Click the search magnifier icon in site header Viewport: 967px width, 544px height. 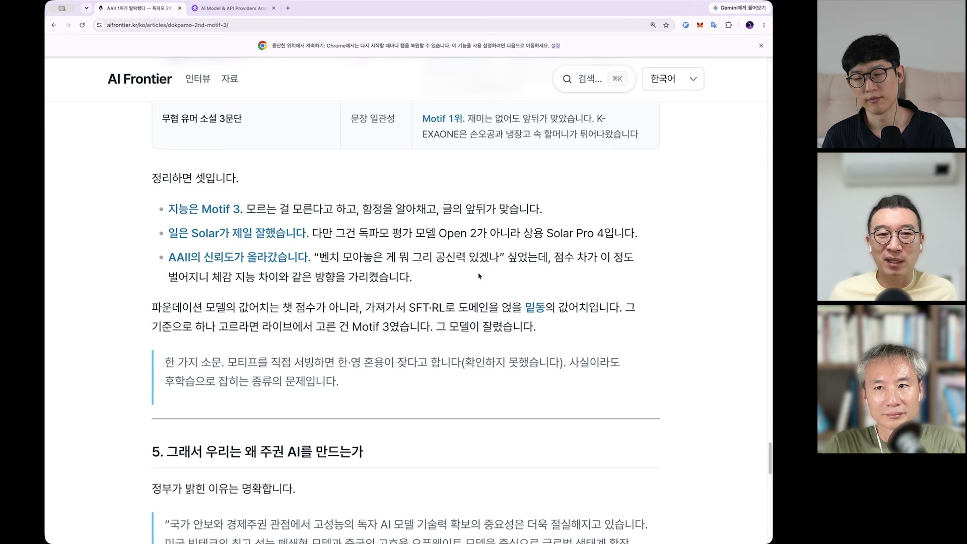tap(567, 79)
